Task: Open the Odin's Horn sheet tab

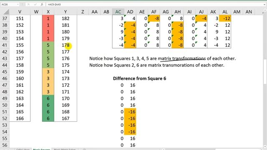Action: coord(23,149)
